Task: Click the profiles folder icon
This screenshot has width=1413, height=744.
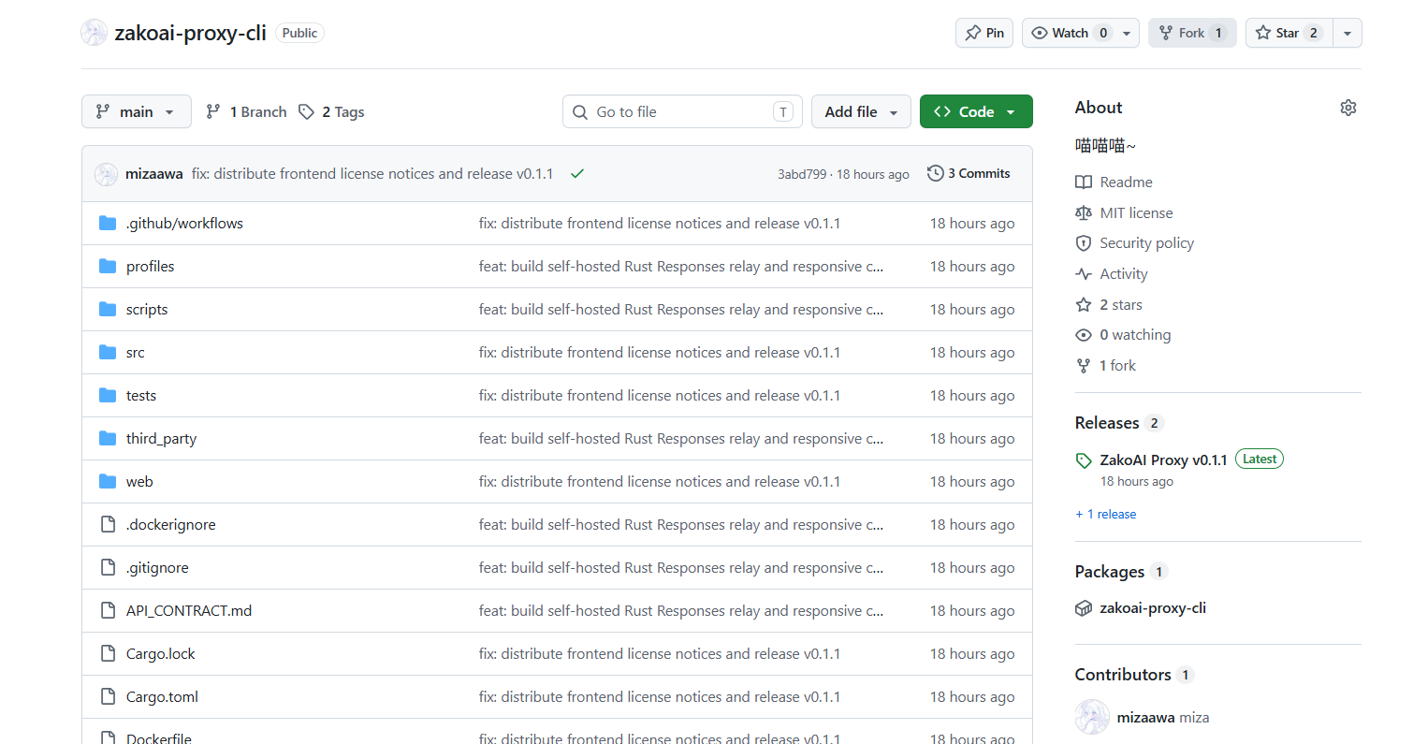Action: coord(108,266)
